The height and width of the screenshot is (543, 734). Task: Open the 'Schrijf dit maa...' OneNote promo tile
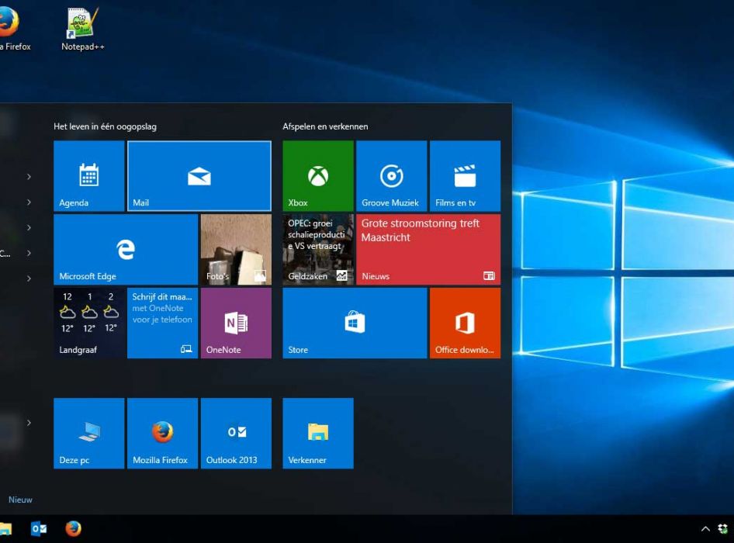click(162, 323)
